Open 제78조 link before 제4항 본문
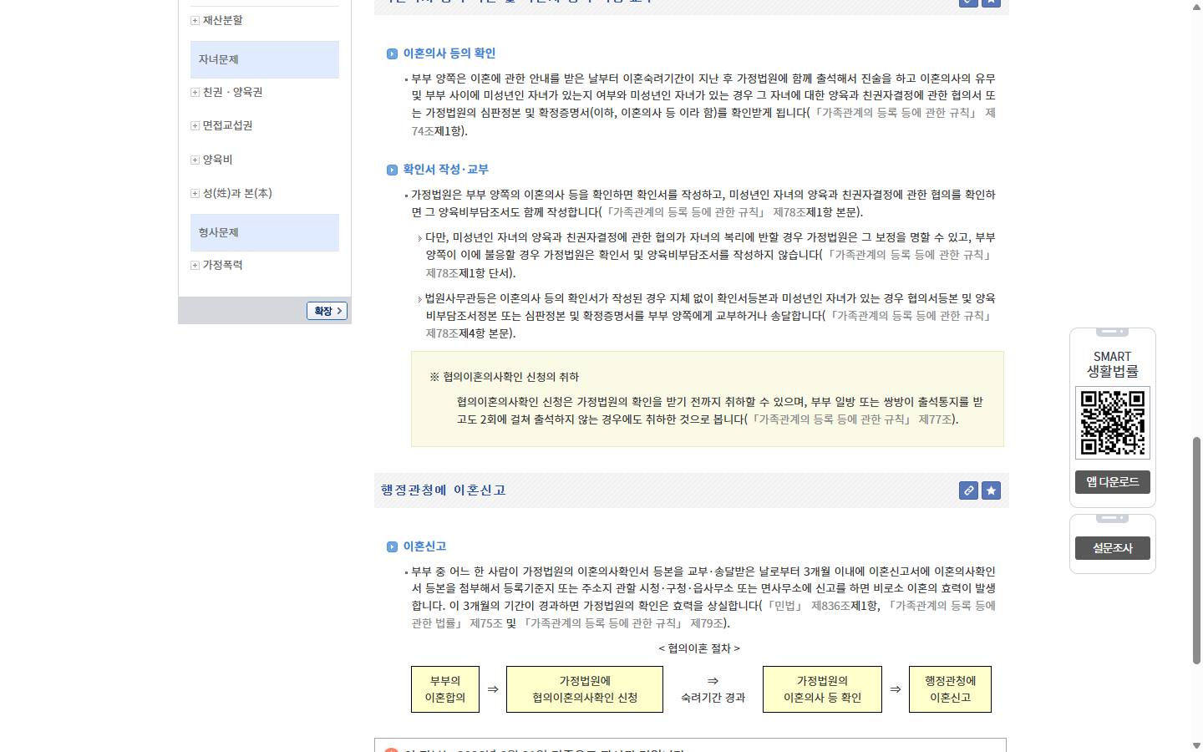Viewport: 1203px width, 752px height. 442,333
